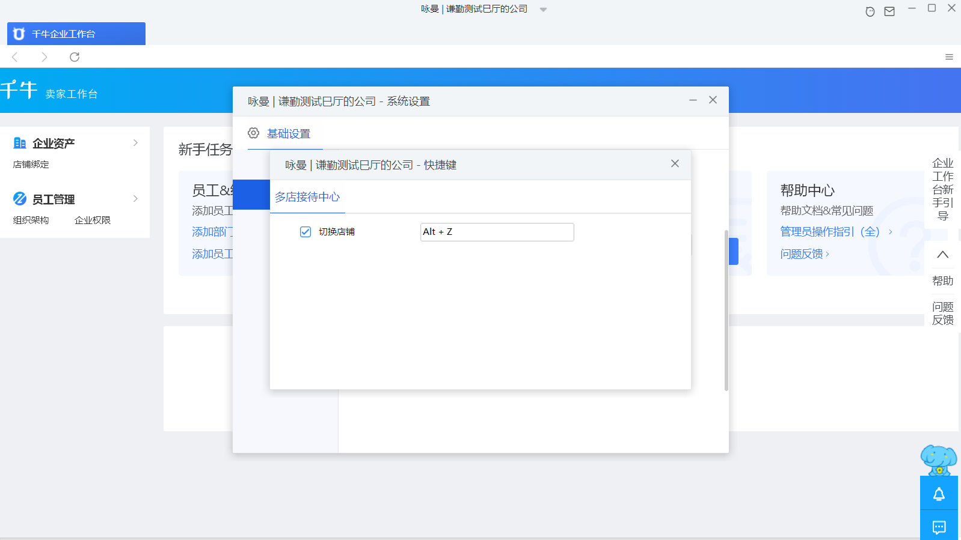The width and height of the screenshot is (961, 540).
Task: Switch to the 千牛企业工作台 tab
Action: coord(76,34)
